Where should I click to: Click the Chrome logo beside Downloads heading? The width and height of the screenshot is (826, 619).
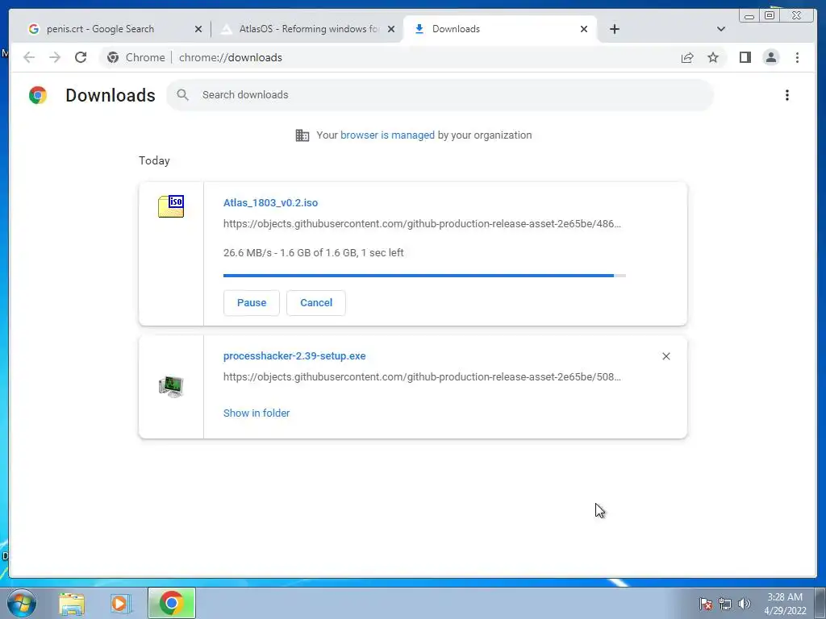[x=38, y=95]
